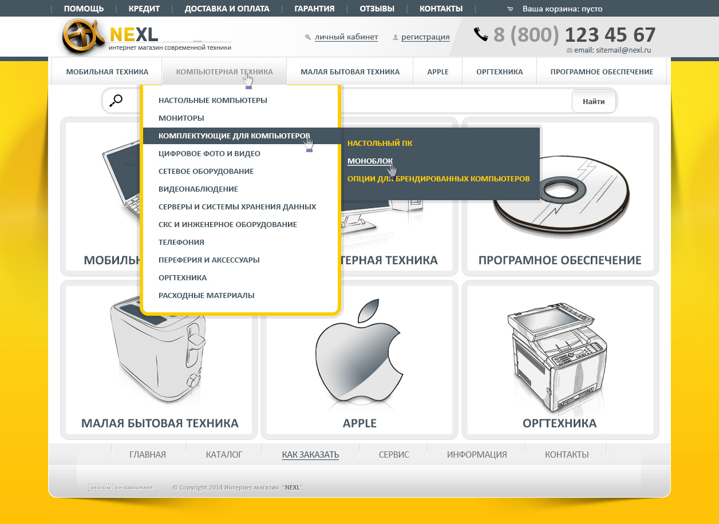Open КАК ЗАКАЗАТЬ in footer menu
Screen dimensions: 719x524
(310, 454)
